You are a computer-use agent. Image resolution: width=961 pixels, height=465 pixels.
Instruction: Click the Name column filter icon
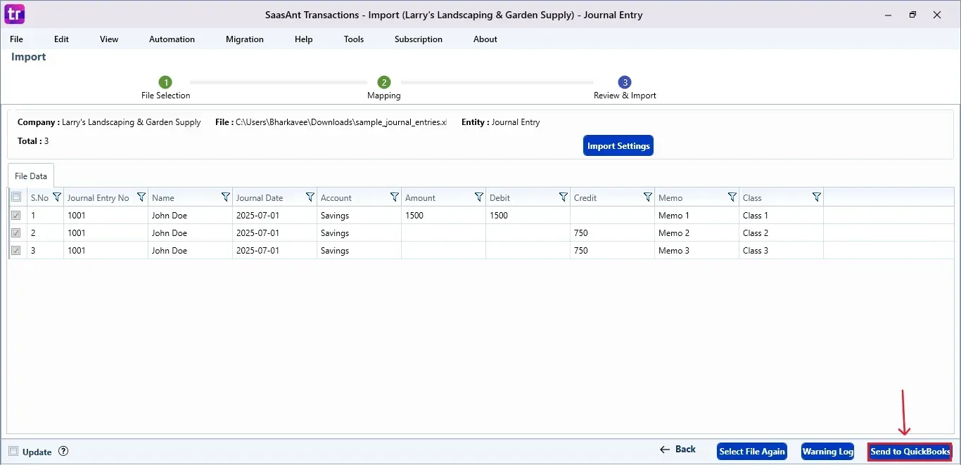(x=226, y=197)
